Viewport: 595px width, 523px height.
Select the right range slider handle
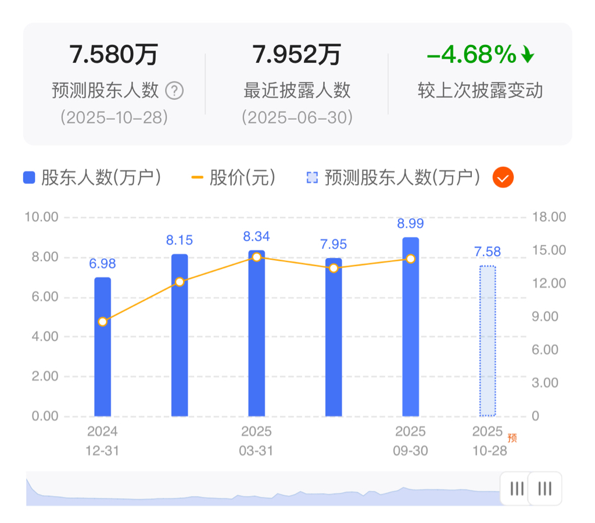[x=545, y=489]
